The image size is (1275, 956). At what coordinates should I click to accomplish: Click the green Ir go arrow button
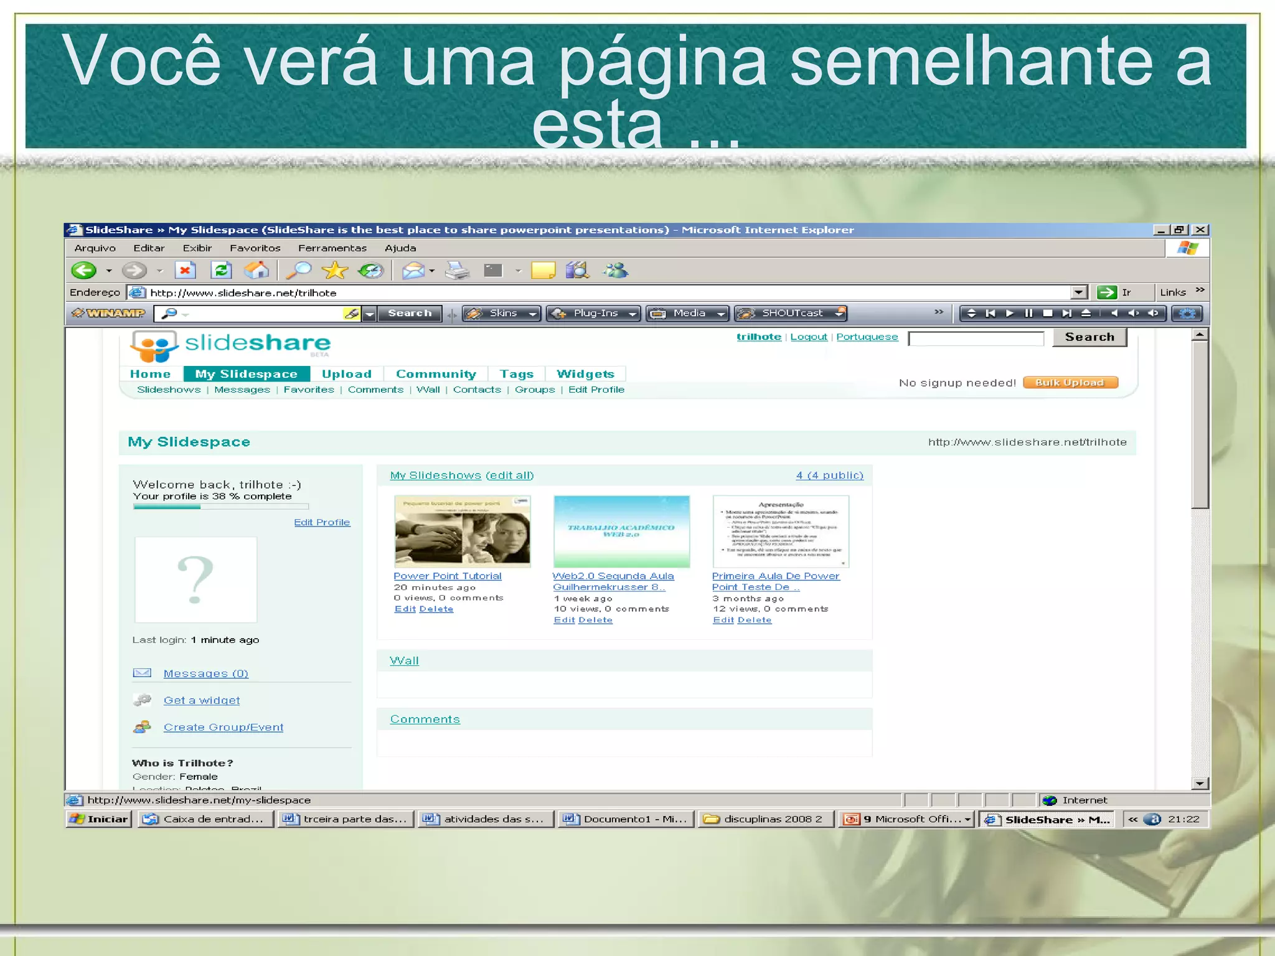point(1107,292)
